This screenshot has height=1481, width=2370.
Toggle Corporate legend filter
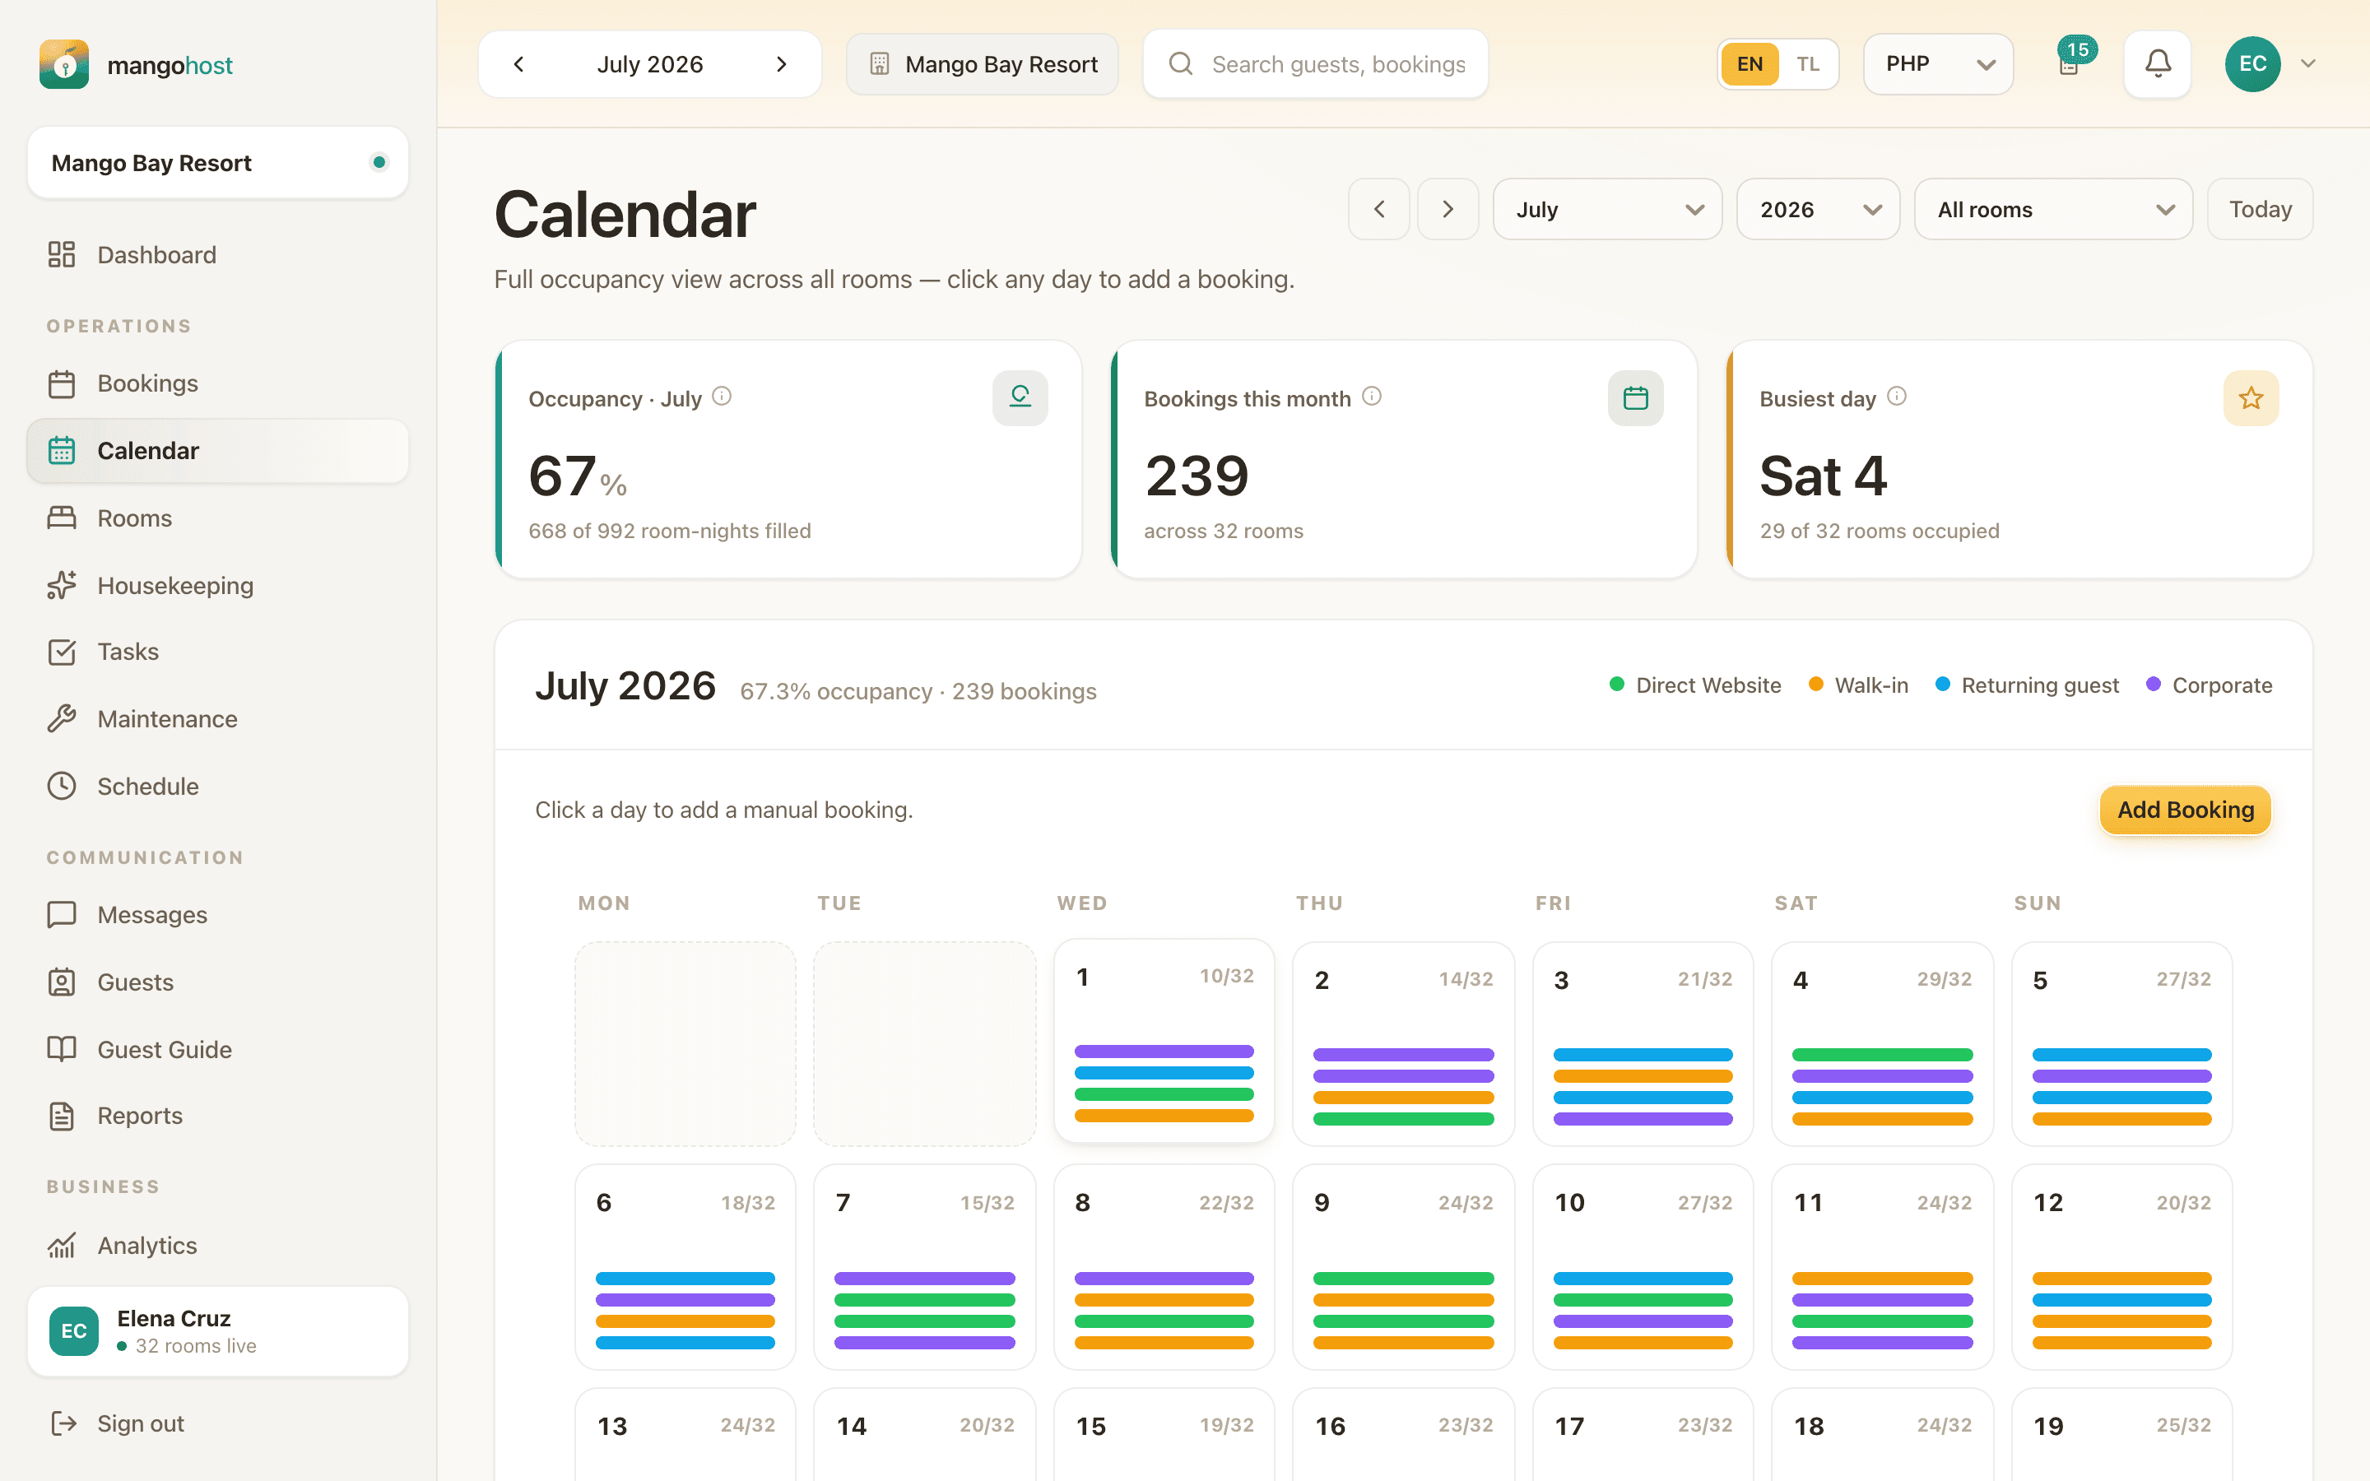tap(2209, 685)
